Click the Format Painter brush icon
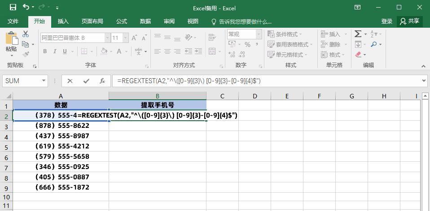The height and width of the screenshot is (211, 430). pos(26,55)
